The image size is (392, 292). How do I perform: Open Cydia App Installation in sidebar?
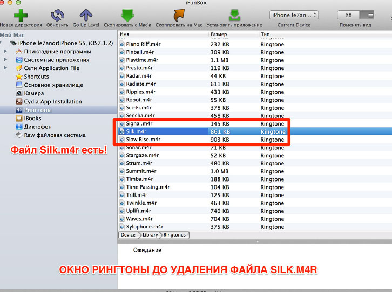coord(52,101)
